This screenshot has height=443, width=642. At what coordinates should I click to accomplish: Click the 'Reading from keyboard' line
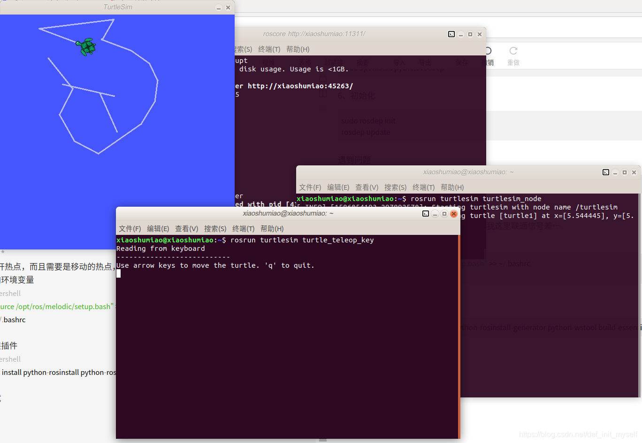click(x=160, y=249)
